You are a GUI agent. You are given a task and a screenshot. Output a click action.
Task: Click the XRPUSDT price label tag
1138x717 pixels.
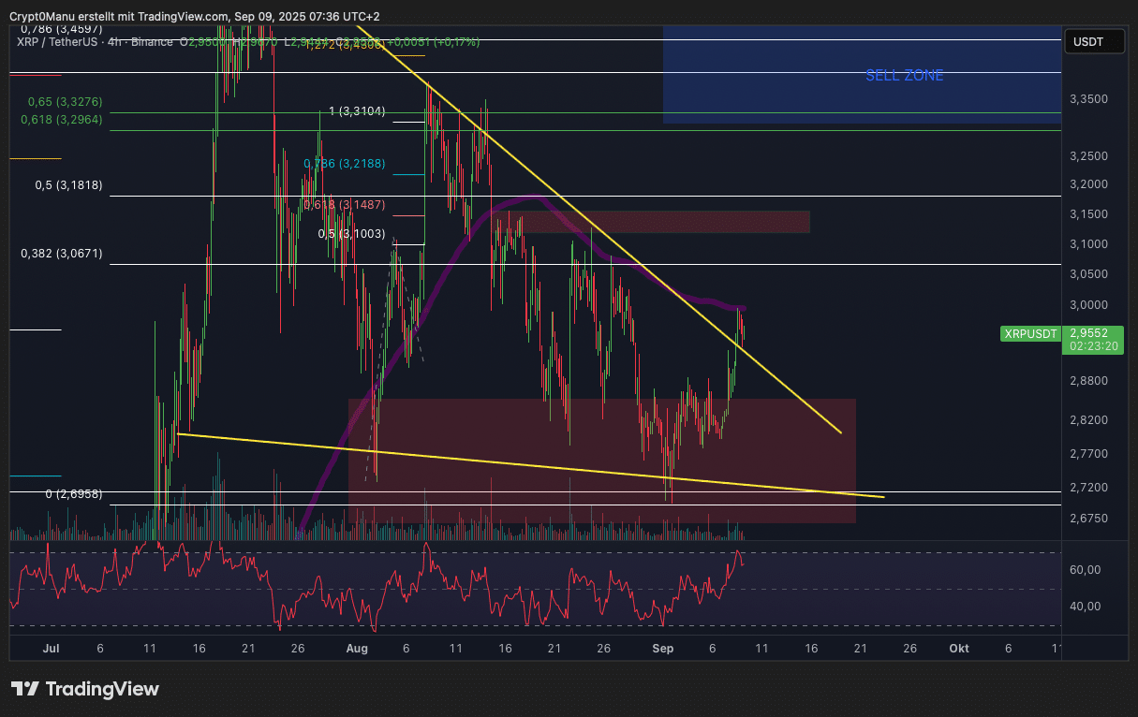pos(1030,333)
